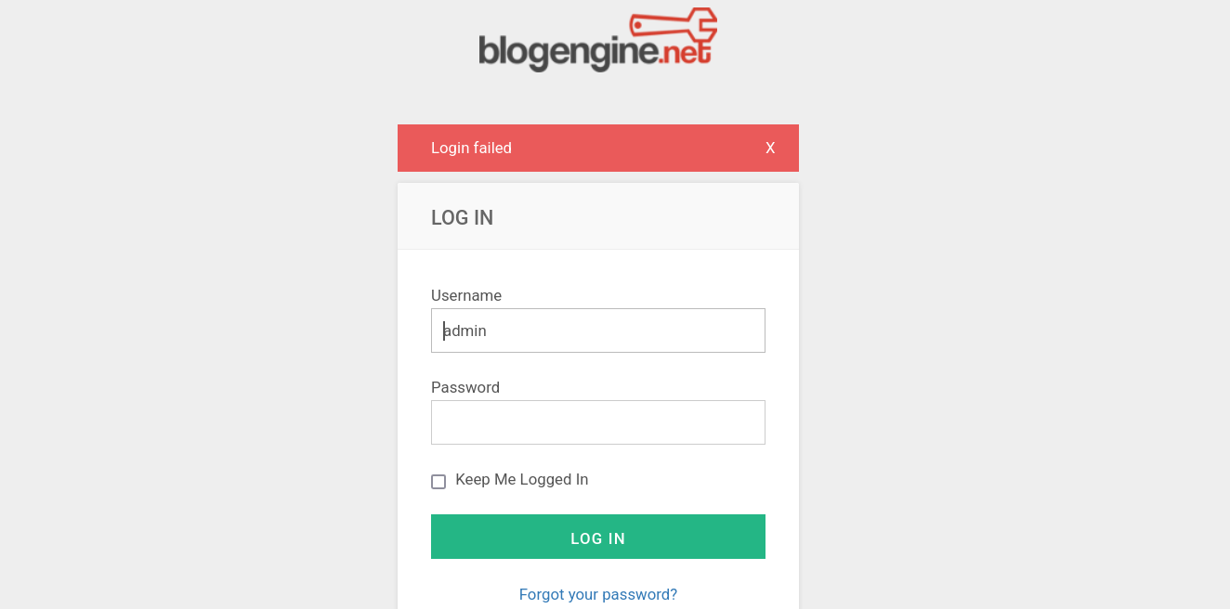The image size is (1230, 609).
Task: Click the white form area beside the Keep Me Logged In label
Action: click(x=687, y=480)
